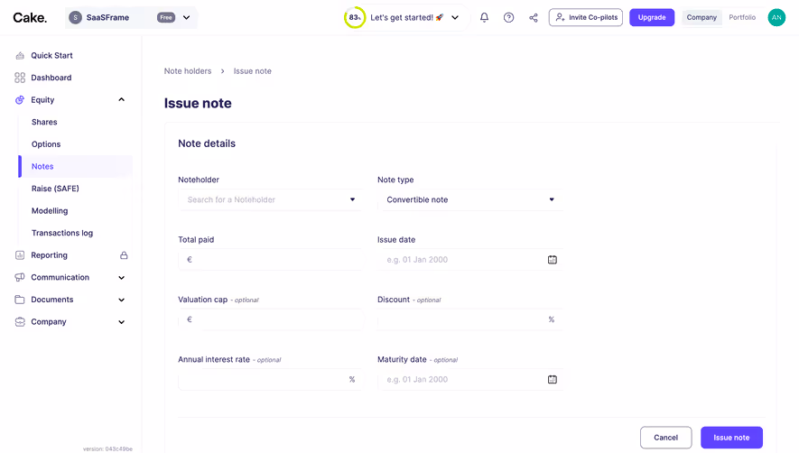
Task: Open the Noteholder search dropdown
Action: coord(270,199)
